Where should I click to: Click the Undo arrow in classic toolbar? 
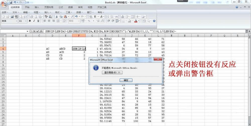click(x=76, y=16)
